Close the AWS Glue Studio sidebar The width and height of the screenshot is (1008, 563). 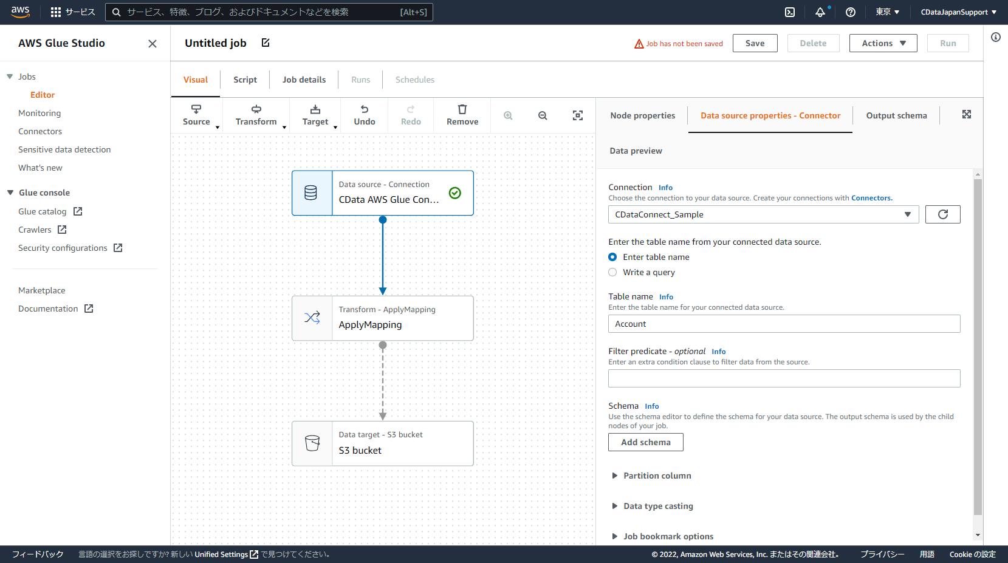153,44
